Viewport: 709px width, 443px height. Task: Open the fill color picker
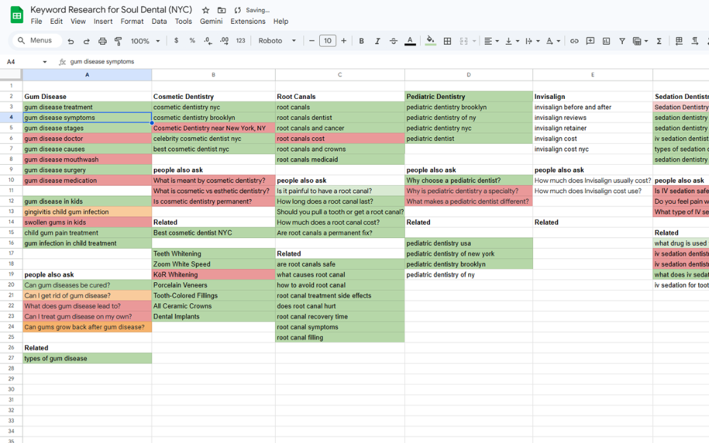click(431, 41)
